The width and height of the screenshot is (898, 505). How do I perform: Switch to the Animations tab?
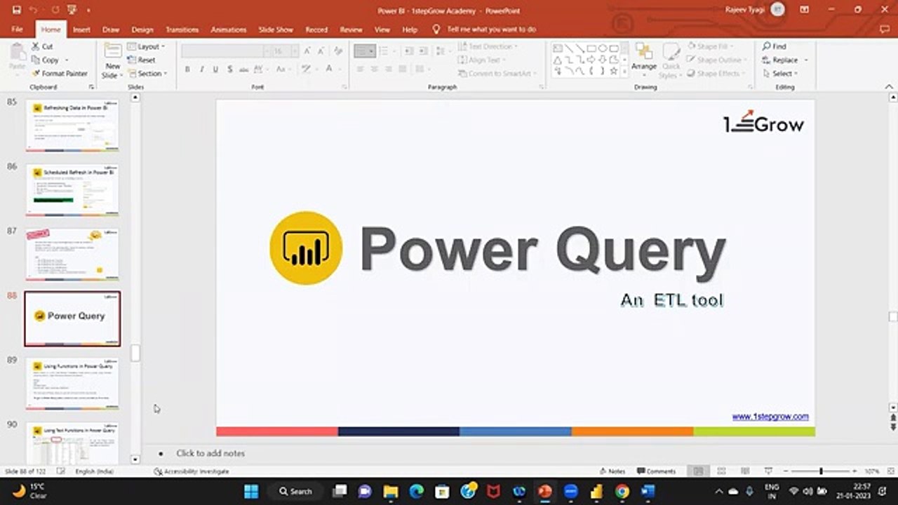[x=229, y=29]
